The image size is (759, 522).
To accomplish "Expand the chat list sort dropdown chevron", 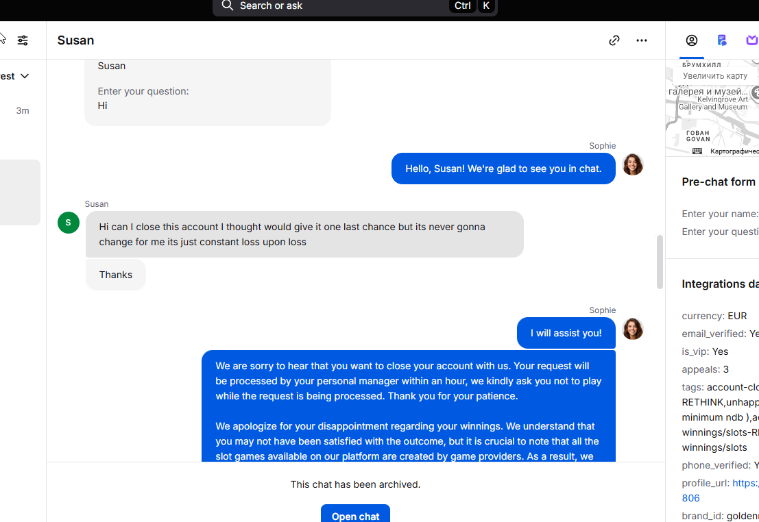I will (25, 76).
